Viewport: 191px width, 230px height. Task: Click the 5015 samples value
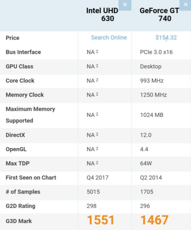(x=93, y=192)
